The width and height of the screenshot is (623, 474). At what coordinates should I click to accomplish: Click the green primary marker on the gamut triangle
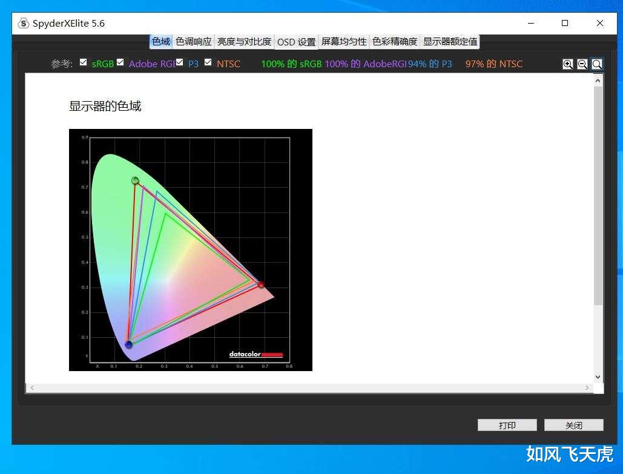[x=134, y=180]
